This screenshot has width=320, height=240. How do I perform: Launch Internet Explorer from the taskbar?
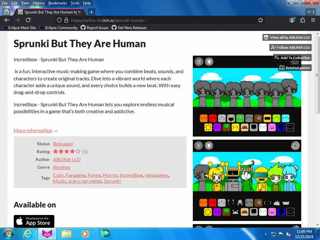pos(28,234)
